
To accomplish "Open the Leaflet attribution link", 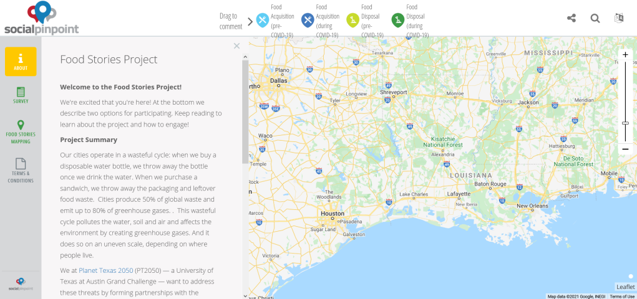I will [x=625, y=287].
